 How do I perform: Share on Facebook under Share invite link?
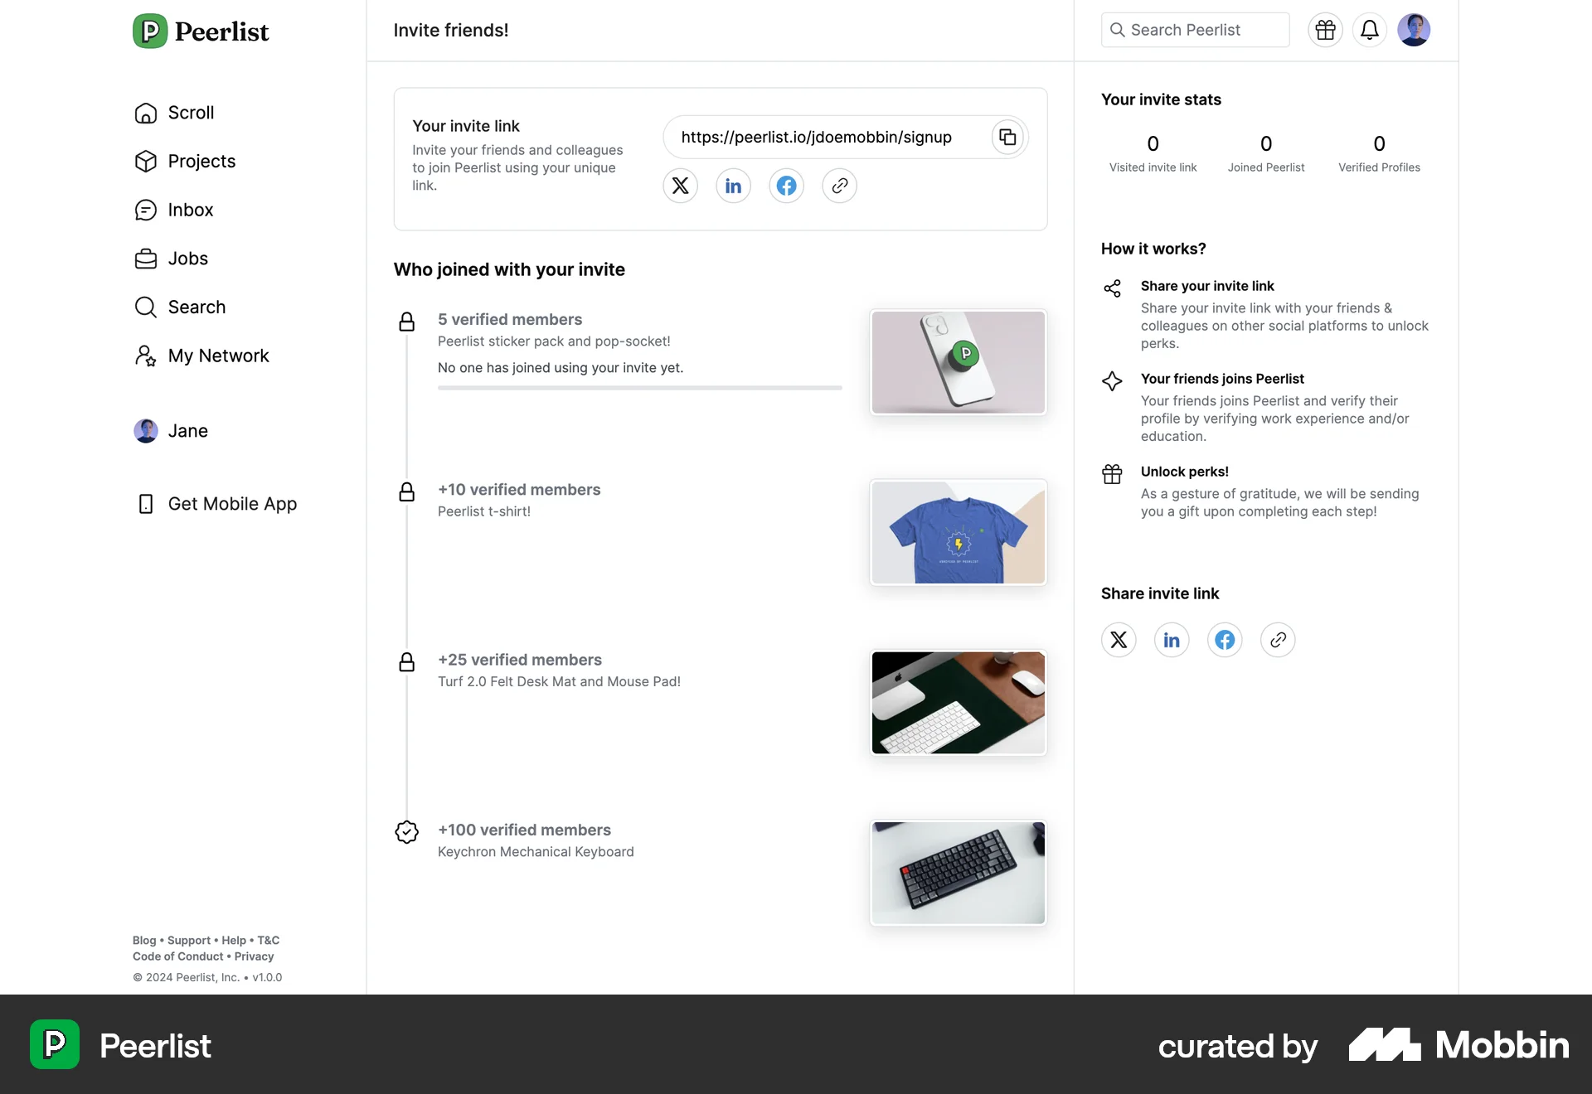[1225, 639]
